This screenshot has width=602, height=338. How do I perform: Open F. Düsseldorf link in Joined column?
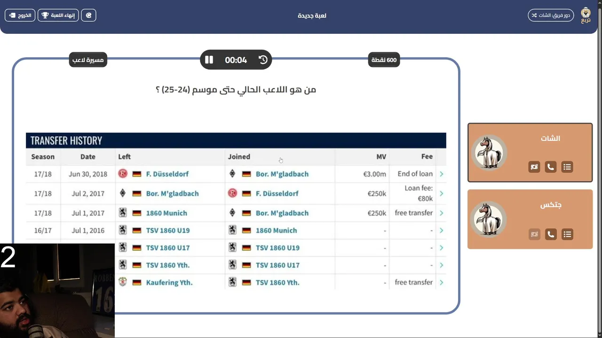277,193
